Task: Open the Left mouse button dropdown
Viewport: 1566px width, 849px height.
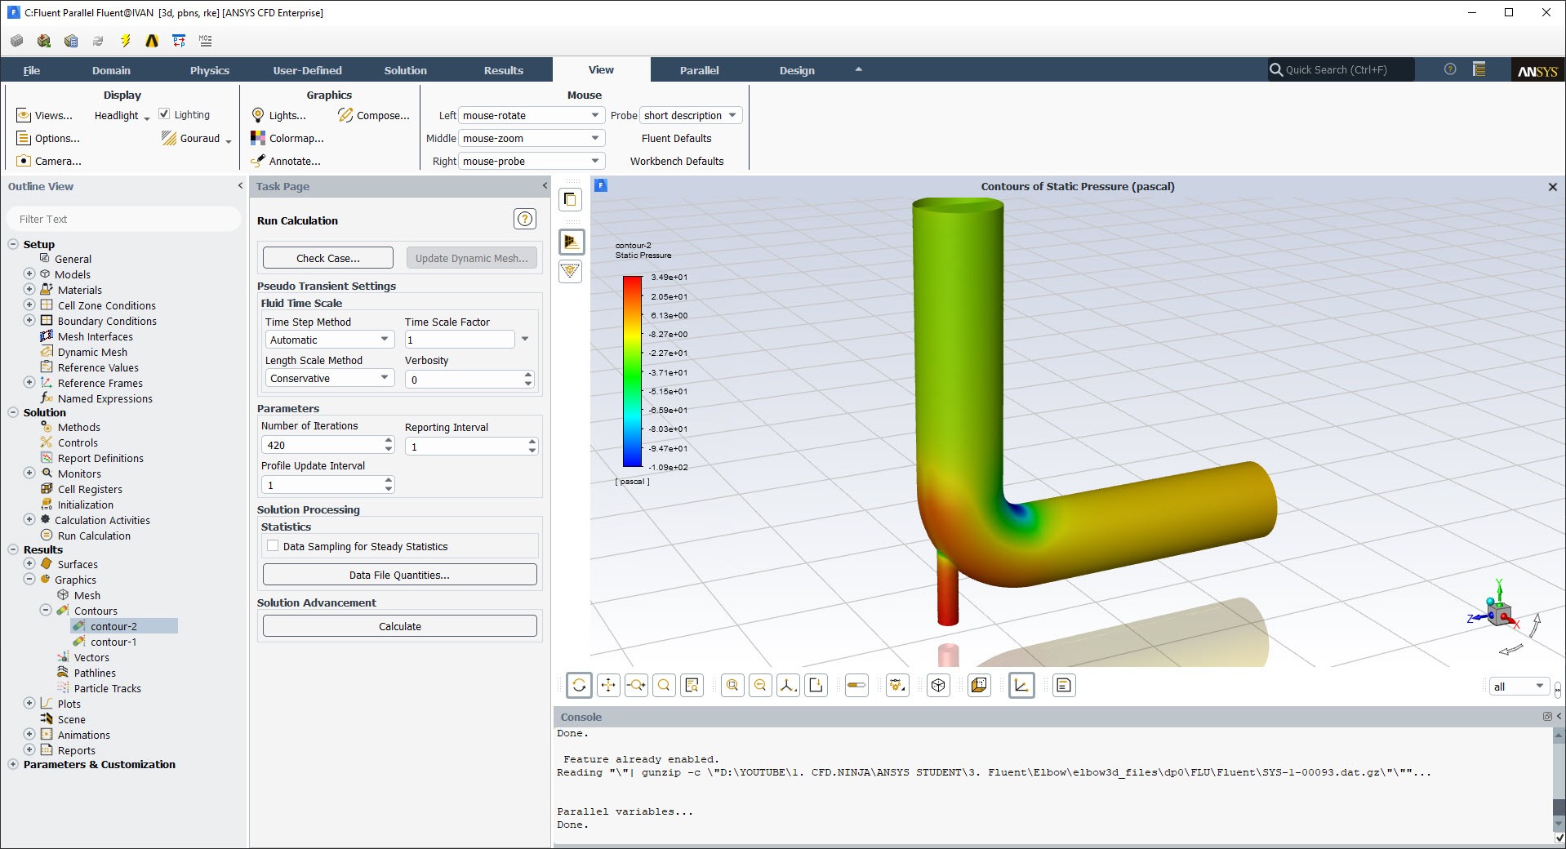Action: click(532, 115)
